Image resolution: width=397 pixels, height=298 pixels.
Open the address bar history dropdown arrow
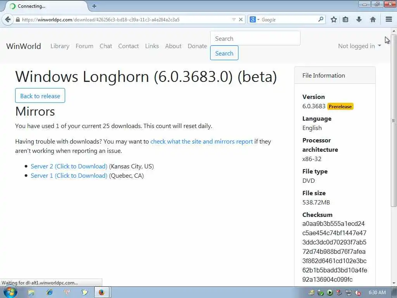[234, 19]
